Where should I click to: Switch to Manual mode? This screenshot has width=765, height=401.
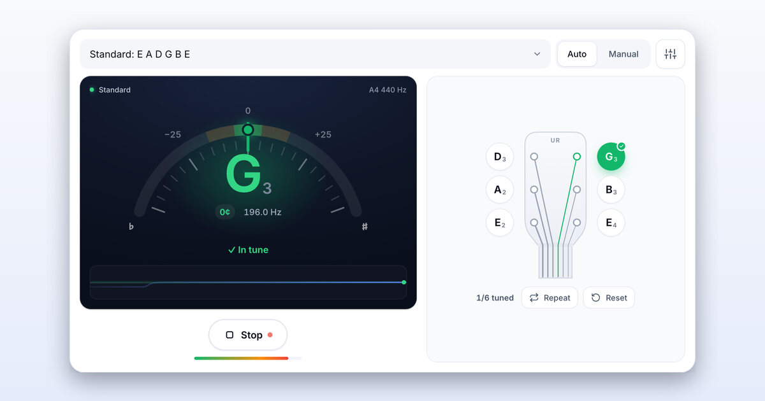click(x=623, y=54)
